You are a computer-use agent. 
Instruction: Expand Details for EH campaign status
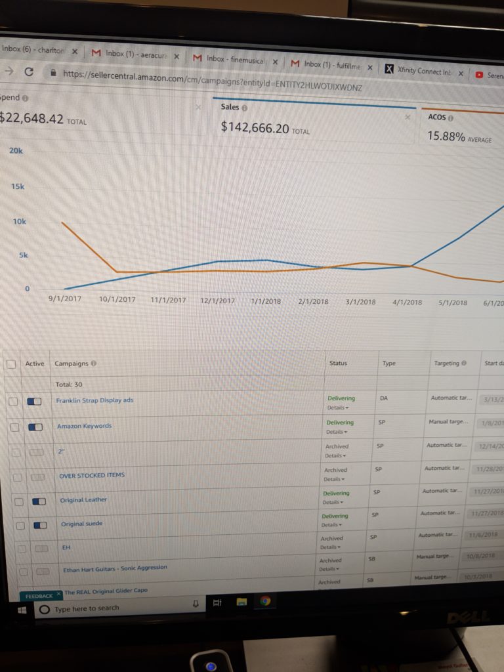click(331, 547)
